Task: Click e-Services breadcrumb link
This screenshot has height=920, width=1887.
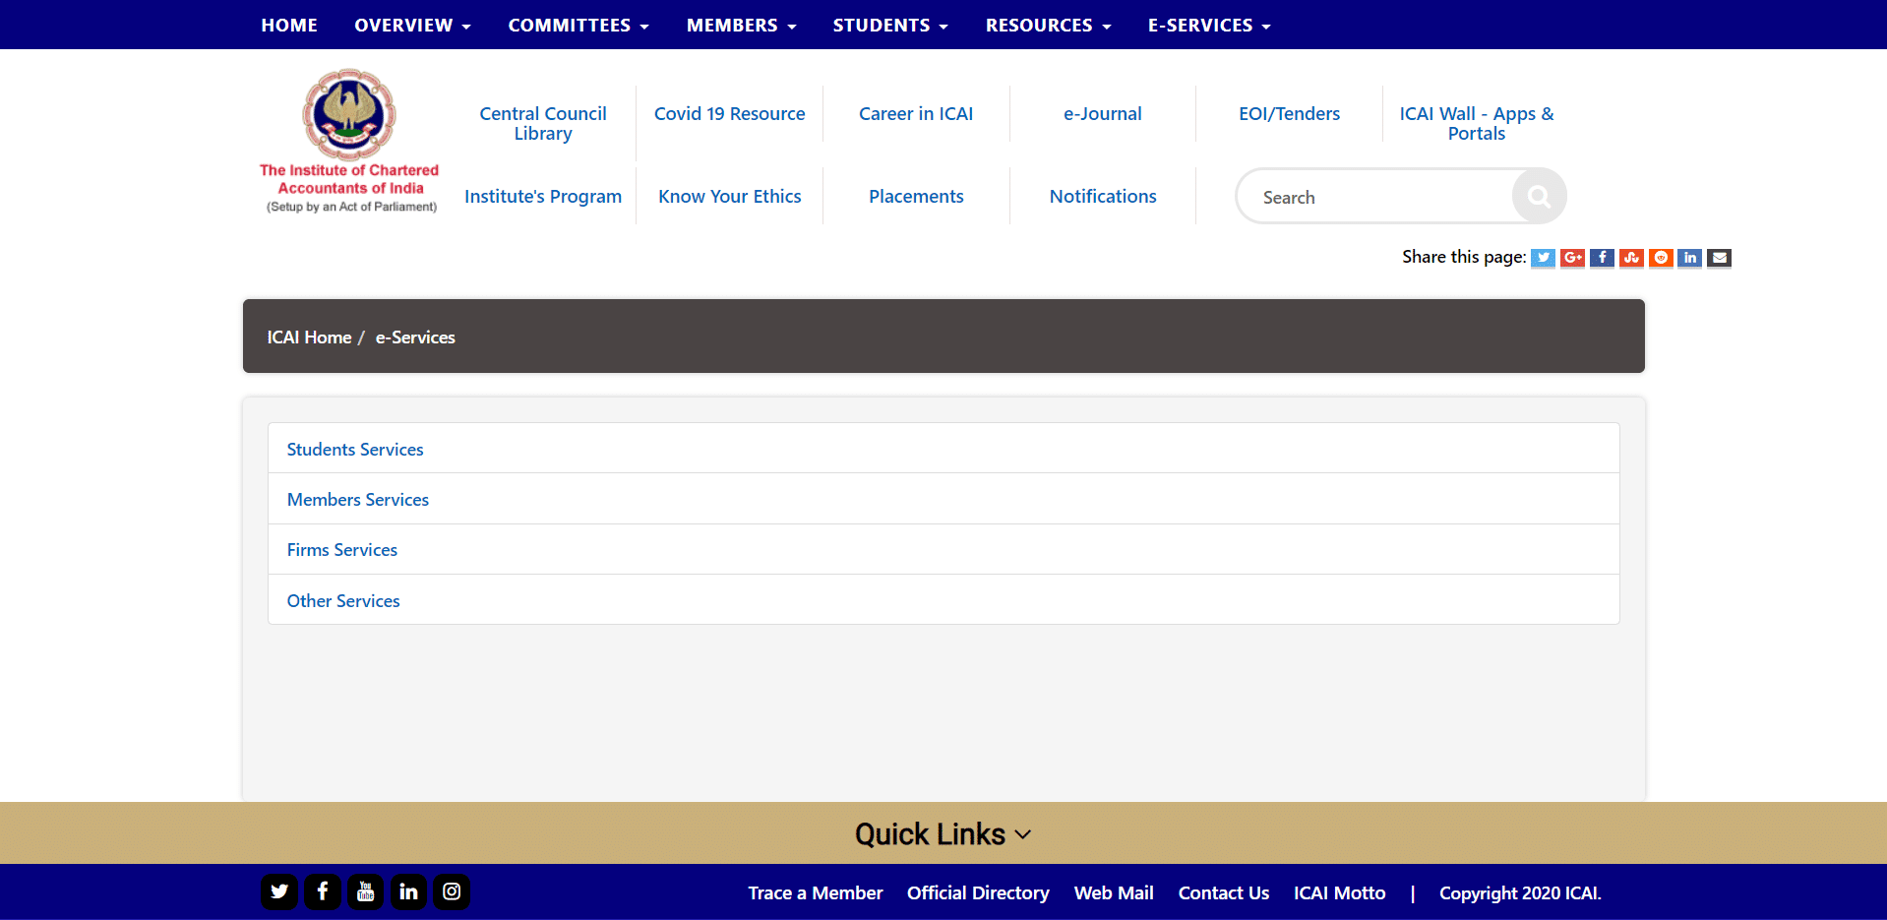Action: 415,337
